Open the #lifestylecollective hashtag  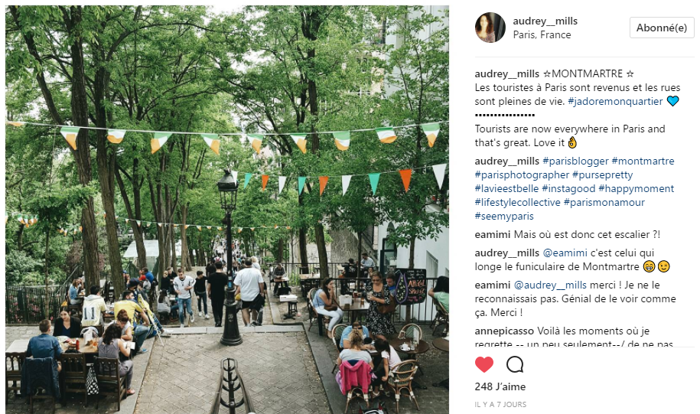coord(517,203)
